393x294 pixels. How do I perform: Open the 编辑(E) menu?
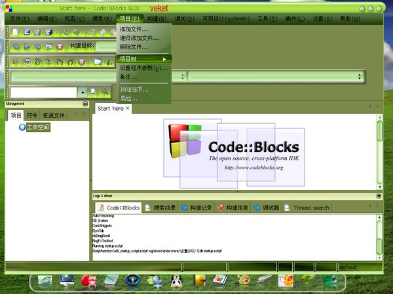tap(47, 19)
